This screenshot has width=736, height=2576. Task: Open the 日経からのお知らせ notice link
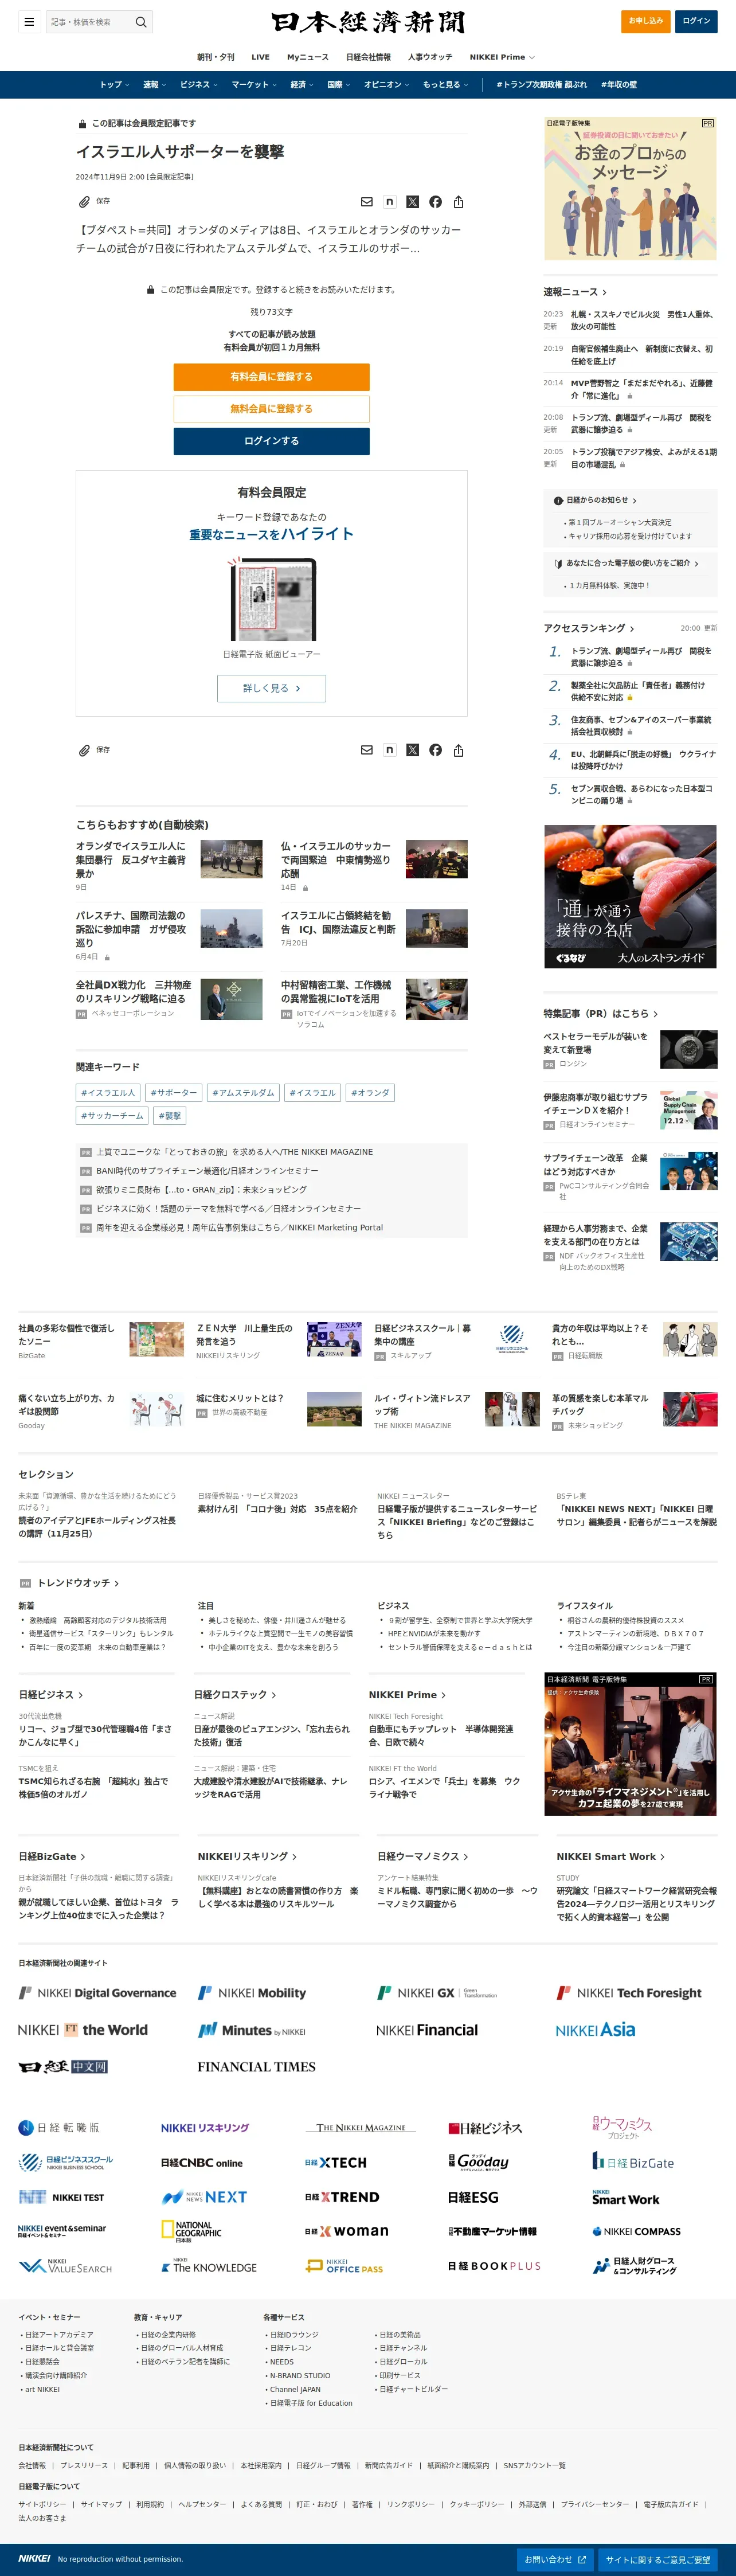[597, 500]
